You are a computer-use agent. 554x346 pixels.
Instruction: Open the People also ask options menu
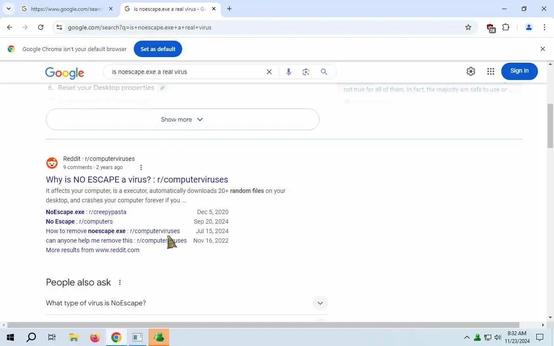120,282
